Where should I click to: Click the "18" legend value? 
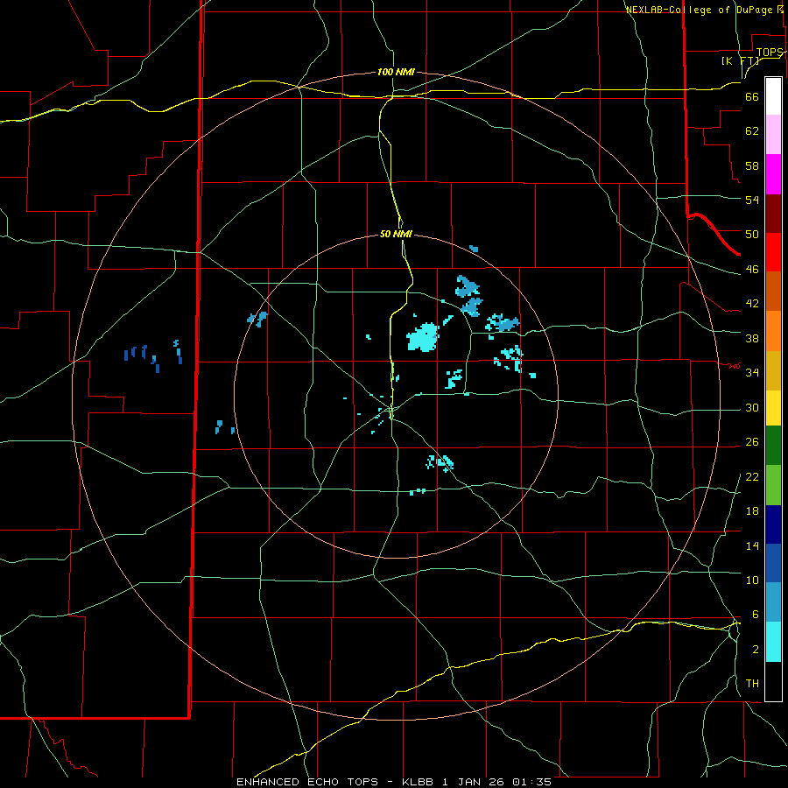(752, 511)
